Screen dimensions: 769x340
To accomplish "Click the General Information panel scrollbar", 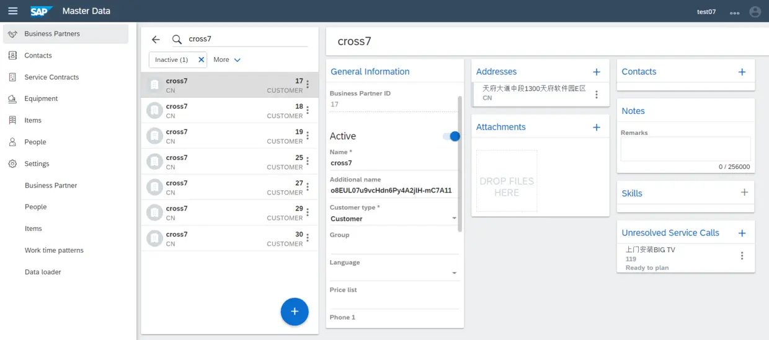I will pos(460,164).
